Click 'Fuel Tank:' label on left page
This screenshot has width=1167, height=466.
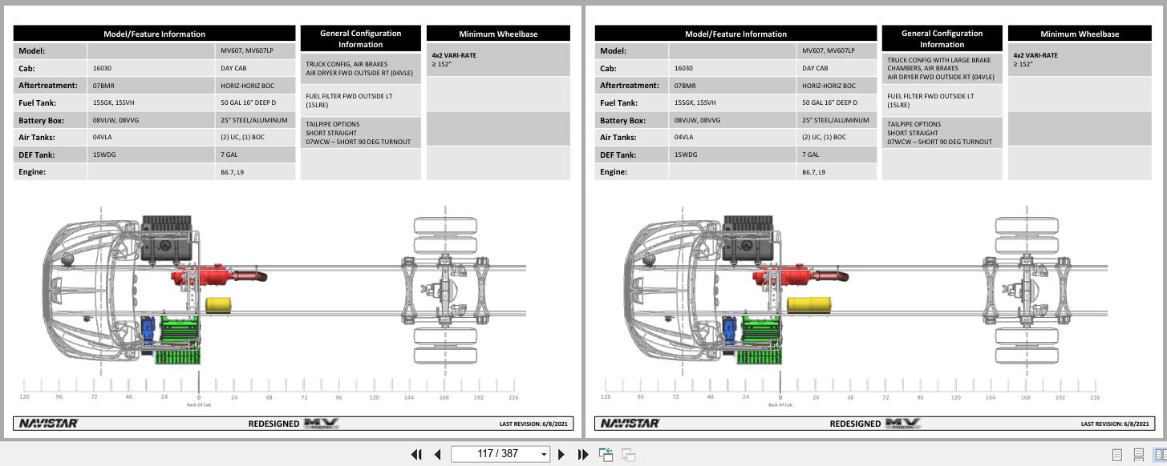(39, 102)
